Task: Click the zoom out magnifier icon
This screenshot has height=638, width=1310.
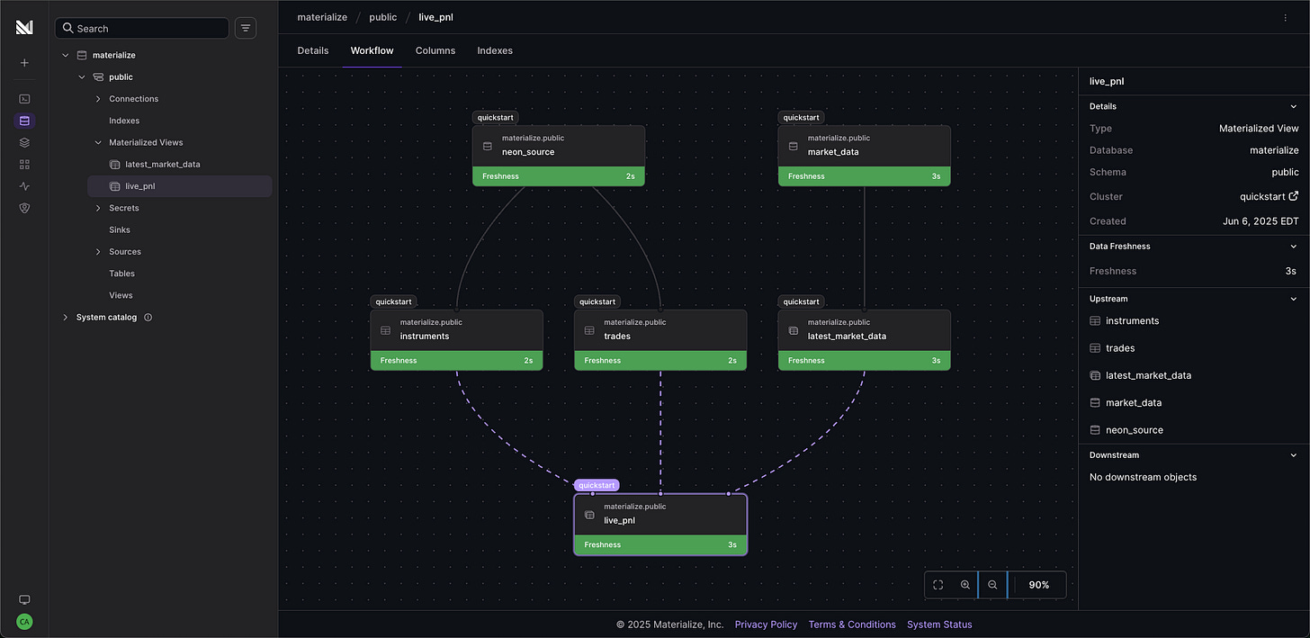Action: coord(992,585)
